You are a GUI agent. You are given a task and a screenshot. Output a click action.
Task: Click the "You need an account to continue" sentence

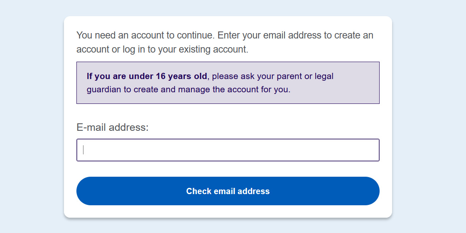[145, 35]
